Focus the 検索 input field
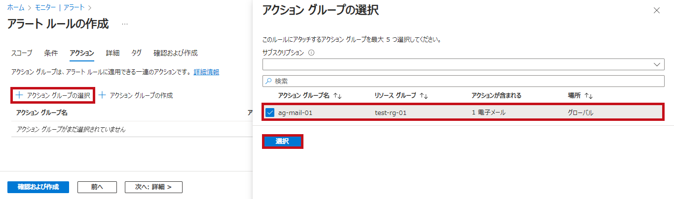The image size is (674, 199). click(x=464, y=81)
